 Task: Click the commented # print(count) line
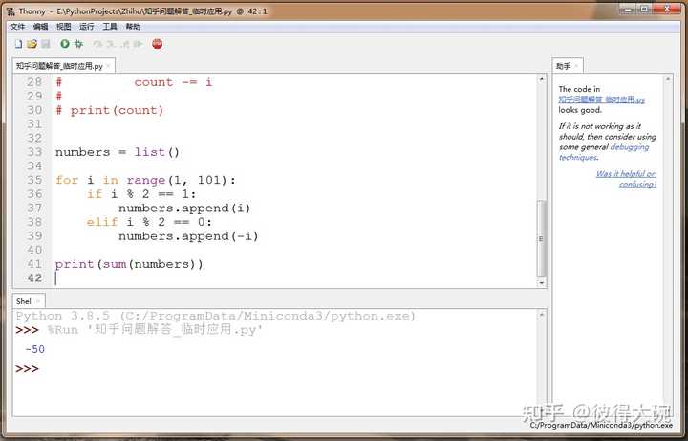[x=109, y=110]
